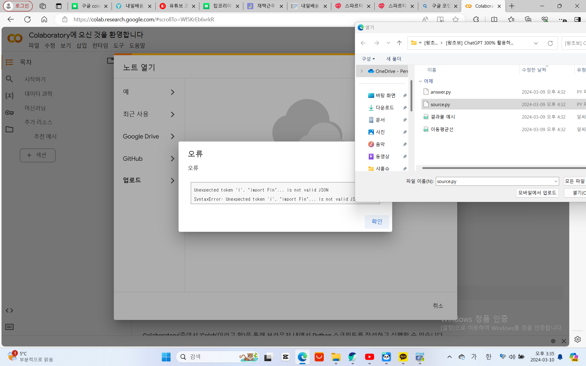
Task: Reload the page with the browser refresh icon
Action: [x=27, y=20]
